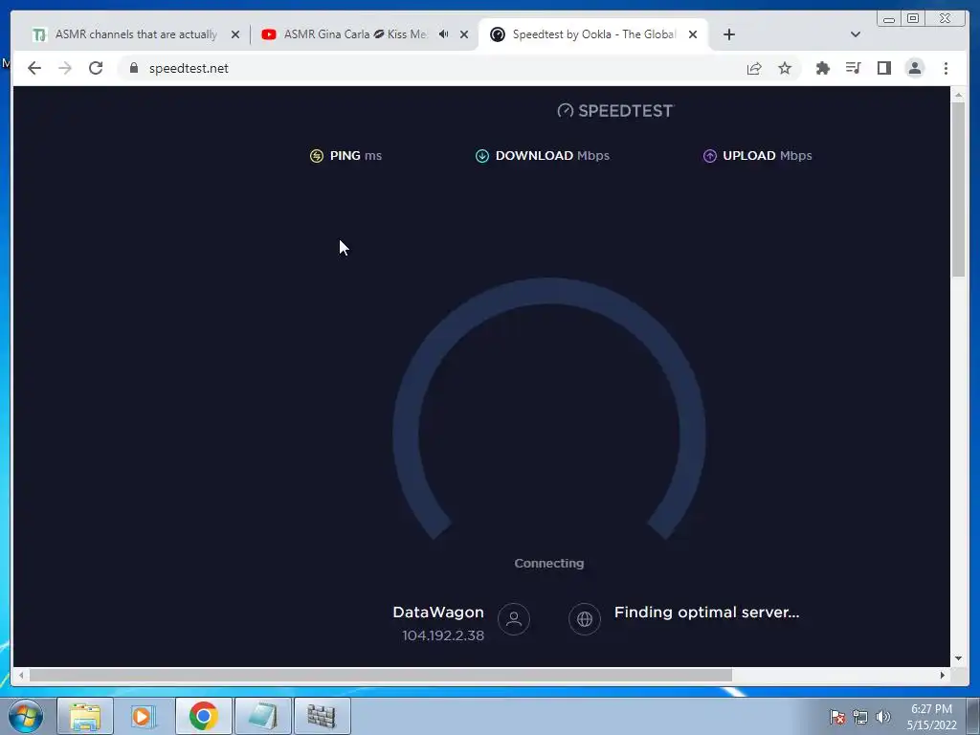980x735 pixels.
Task: Share this page icon
Action: click(x=754, y=68)
